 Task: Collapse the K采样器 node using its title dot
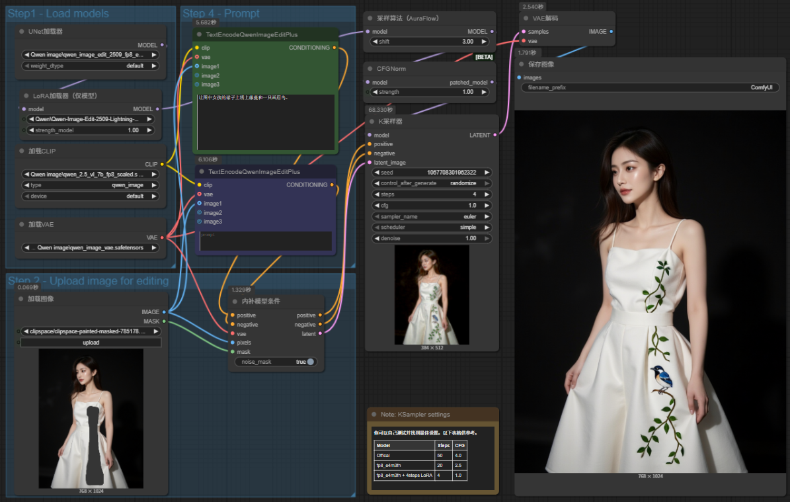(373, 122)
